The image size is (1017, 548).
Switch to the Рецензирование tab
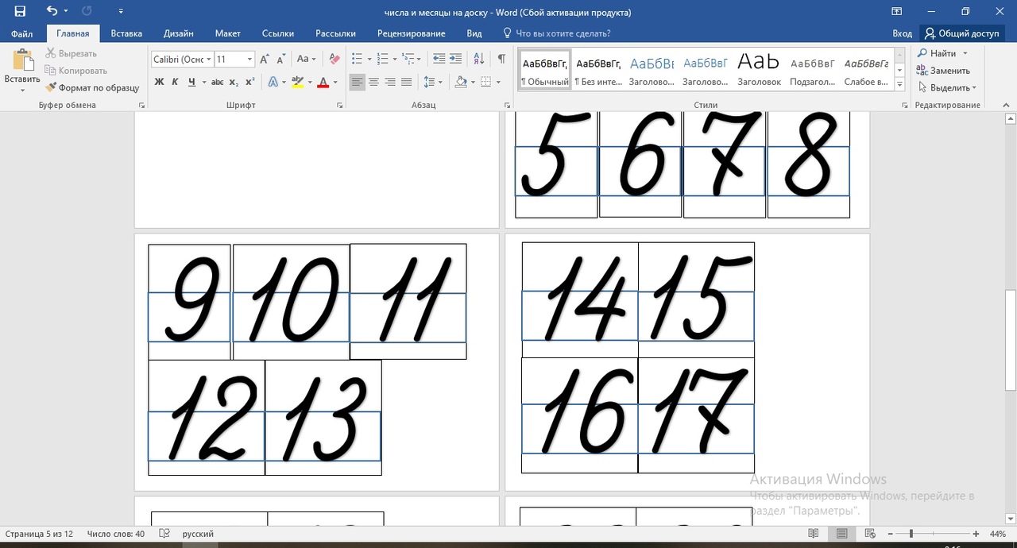[411, 33]
